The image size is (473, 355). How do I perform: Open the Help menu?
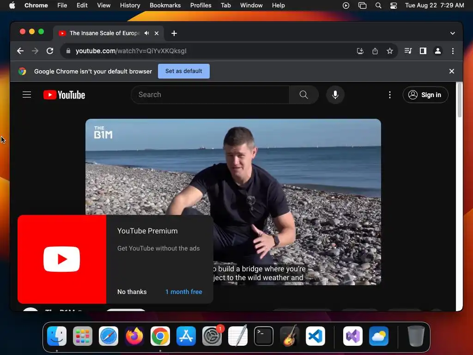278,6
